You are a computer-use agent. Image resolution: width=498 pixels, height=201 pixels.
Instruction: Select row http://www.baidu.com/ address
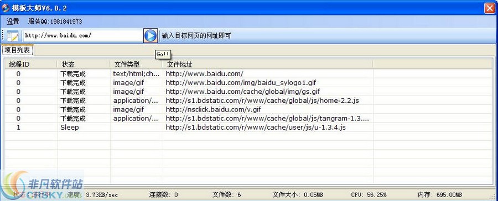tap(205, 74)
